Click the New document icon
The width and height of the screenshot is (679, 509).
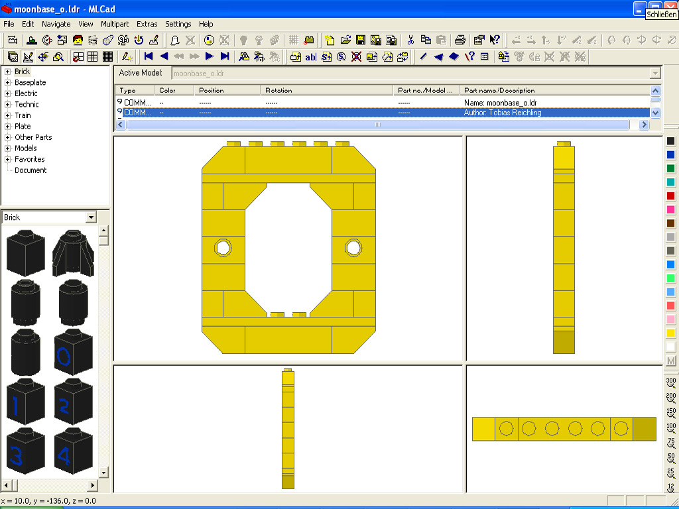point(330,40)
